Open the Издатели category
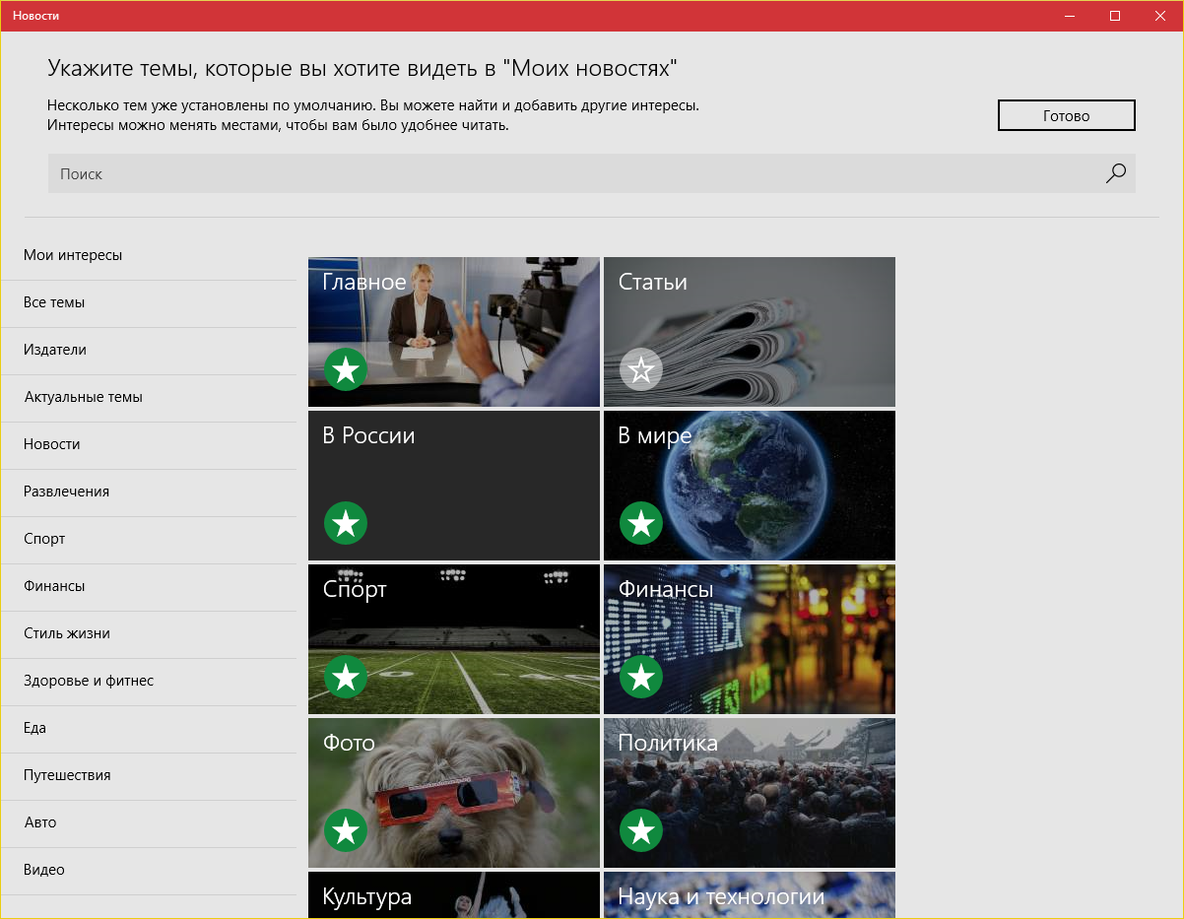The width and height of the screenshot is (1184, 919). click(x=149, y=350)
